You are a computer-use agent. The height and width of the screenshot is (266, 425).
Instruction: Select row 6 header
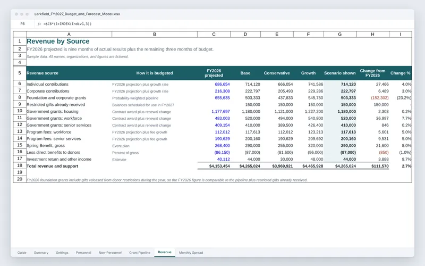(x=20, y=84)
